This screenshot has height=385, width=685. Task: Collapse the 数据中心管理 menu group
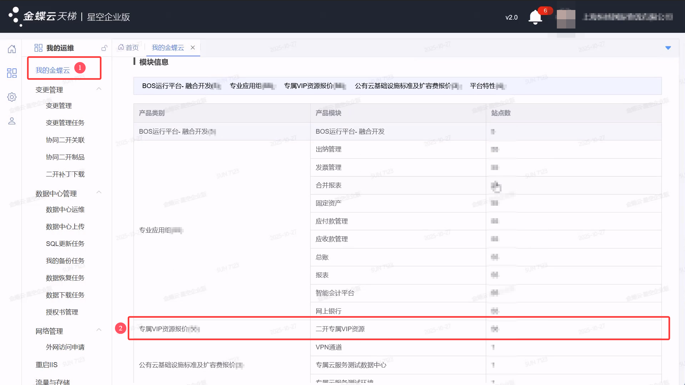pos(99,193)
